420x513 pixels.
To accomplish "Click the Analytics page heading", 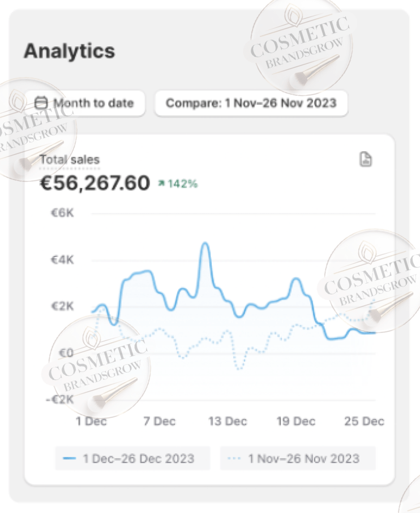I will (69, 51).
